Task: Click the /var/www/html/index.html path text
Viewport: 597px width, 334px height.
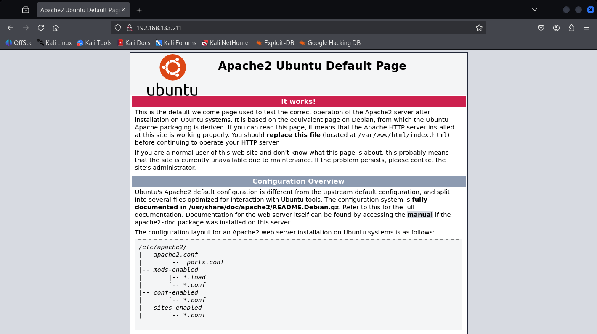Action: [x=403, y=135]
